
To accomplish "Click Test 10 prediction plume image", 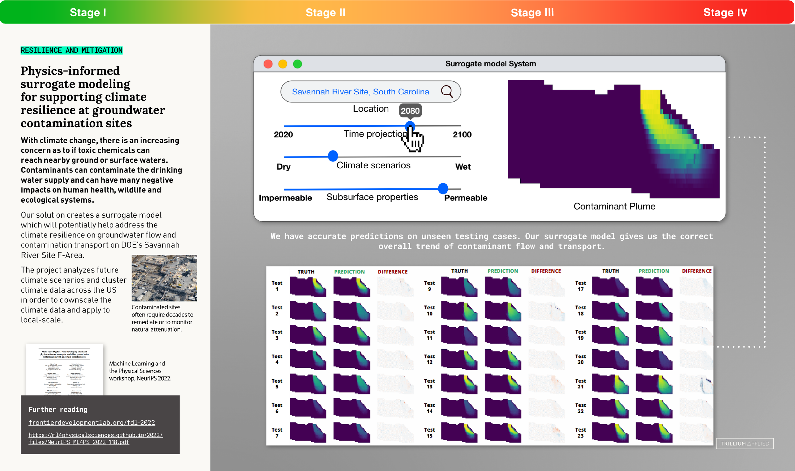I will coord(503,311).
